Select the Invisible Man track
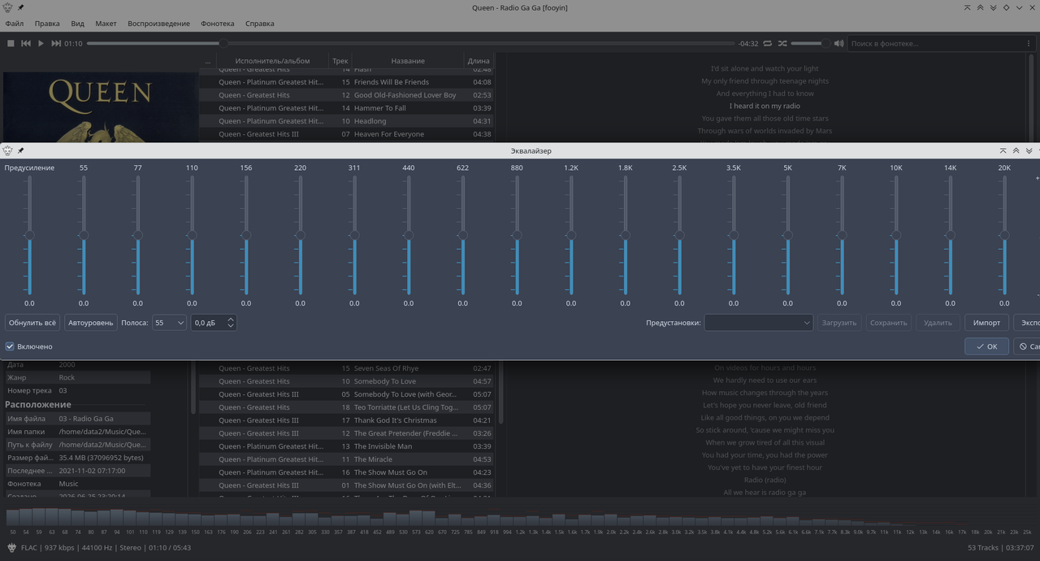Image resolution: width=1040 pixels, height=561 pixels. [346, 446]
